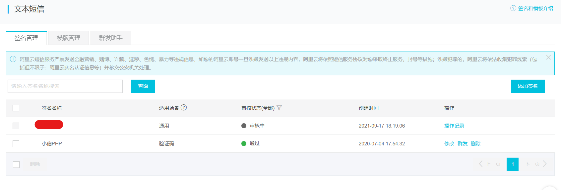Image resolution: width=561 pixels, height=190 pixels.
Task: Open 操作记录 for the 审核中 signature
Action: click(454, 126)
